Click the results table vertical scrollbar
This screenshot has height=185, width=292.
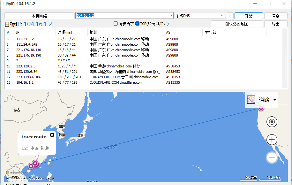pos(285,66)
